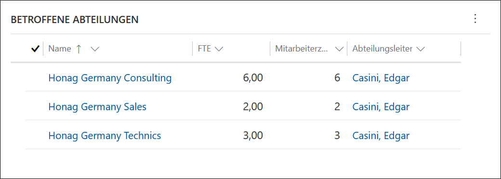Click the Abteilungsleiter column header label

[x=382, y=49]
